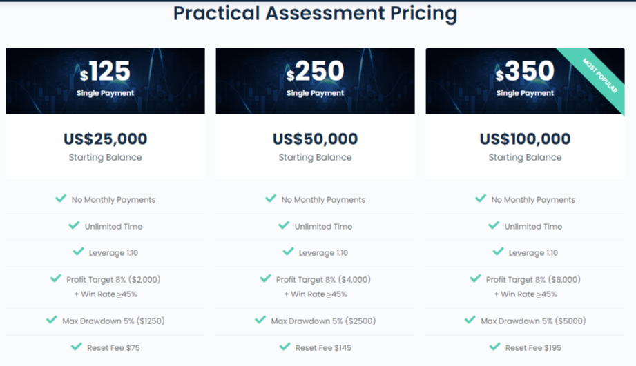Click checkmark next to Profit Target 8% ($2,000)
Screen dimensions: 636x366
pos(55,278)
